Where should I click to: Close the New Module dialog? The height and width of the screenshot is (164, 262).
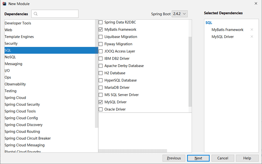pos(256,4)
